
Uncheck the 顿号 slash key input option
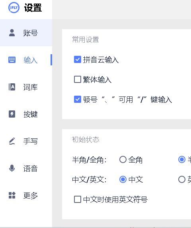click(x=78, y=99)
